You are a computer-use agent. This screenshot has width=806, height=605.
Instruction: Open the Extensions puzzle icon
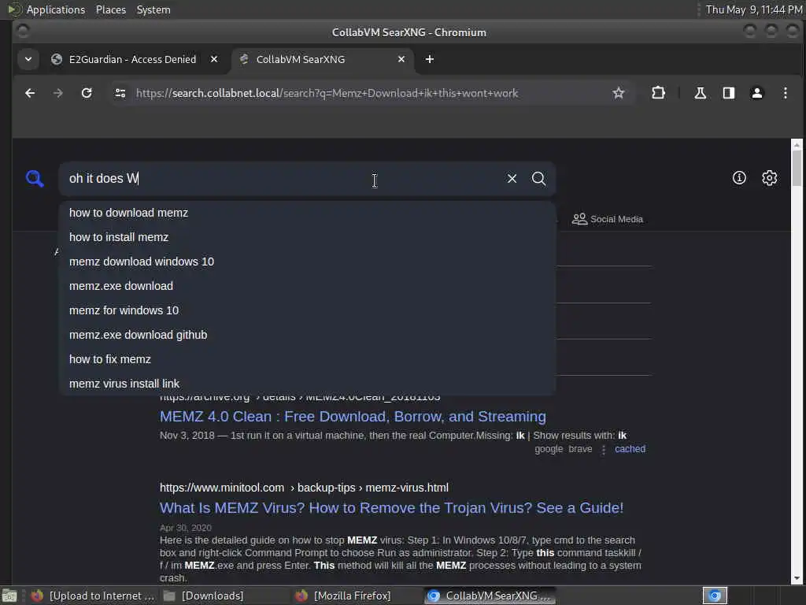coord(658,93)
